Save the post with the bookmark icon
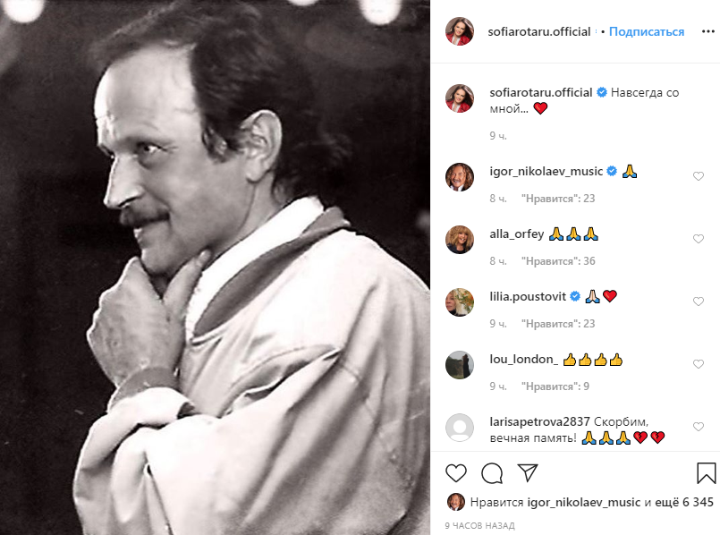 click(706, 472)
